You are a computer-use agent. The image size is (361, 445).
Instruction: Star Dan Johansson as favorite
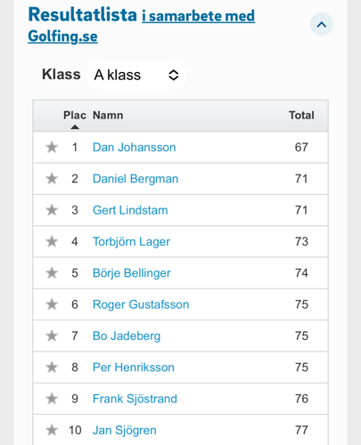point(52,147)
